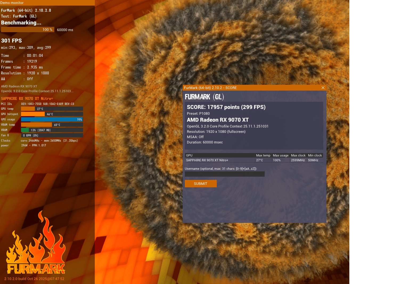Click the VRAM temp 60°C bar
Viewport: 409px width, 284px height.
[x=52, y=125]
